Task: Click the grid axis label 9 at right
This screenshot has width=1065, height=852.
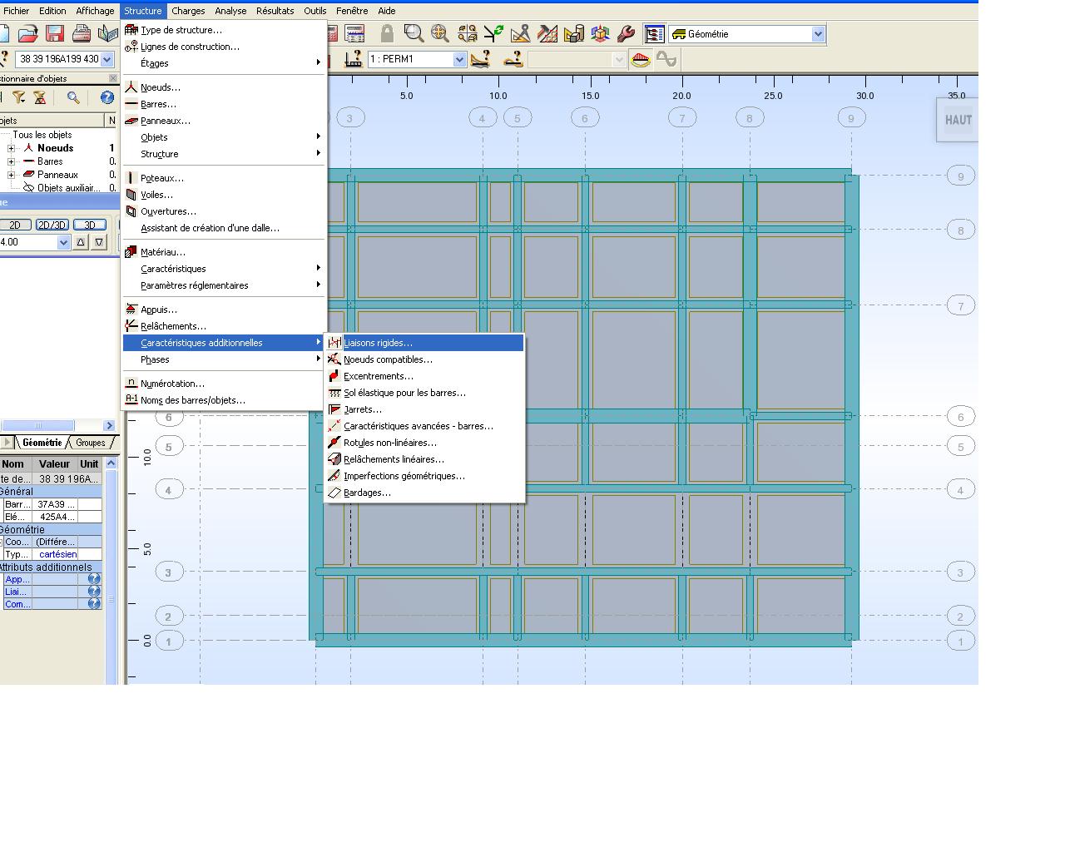Action: pyautogui.click(x=960, y=176)
